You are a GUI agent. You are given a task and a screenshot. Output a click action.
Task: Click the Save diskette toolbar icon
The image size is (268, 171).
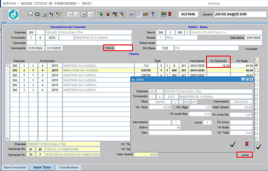(30, 14)
